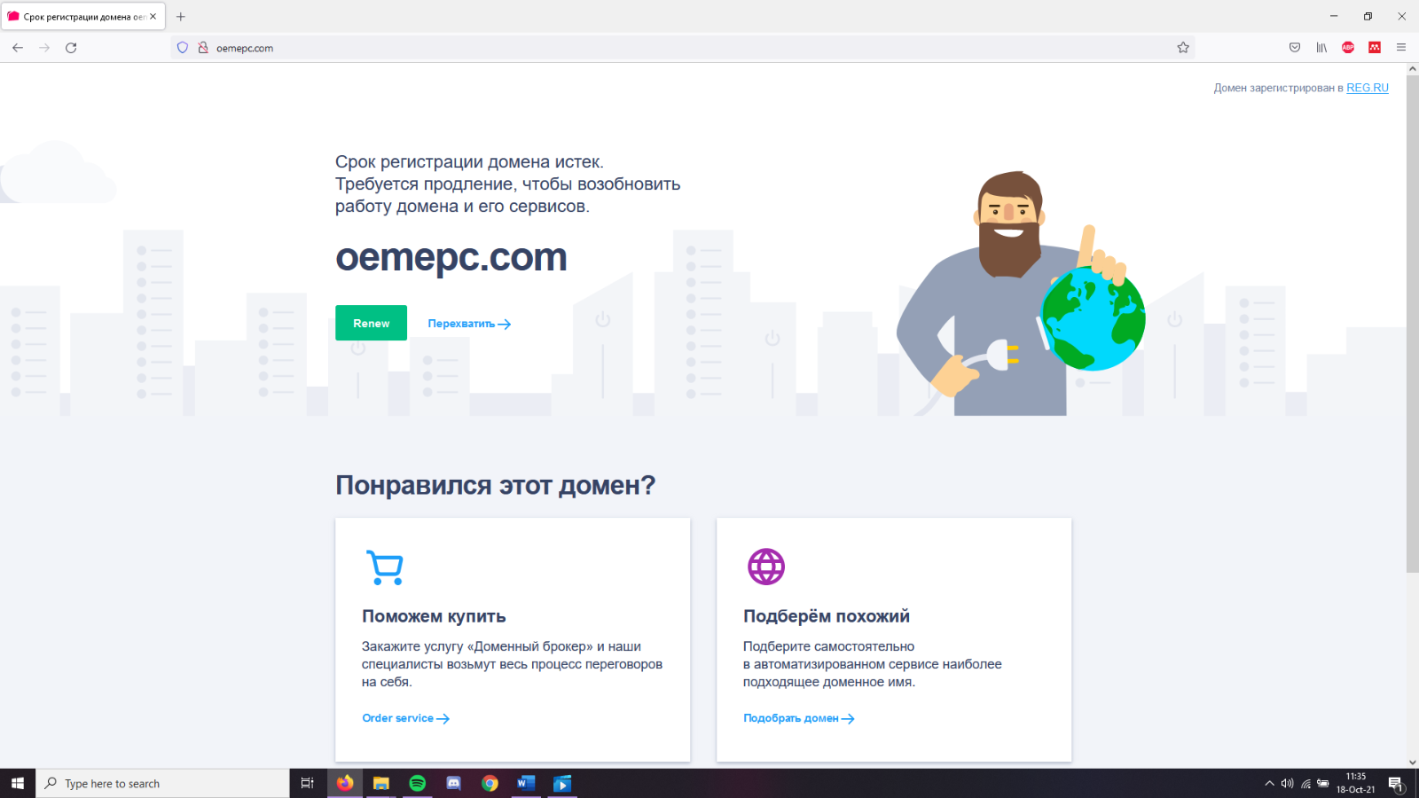1419x798 pixels.
Task: Open network connection settings icon
Action: pyautogui.click(x=1305, y=783)
